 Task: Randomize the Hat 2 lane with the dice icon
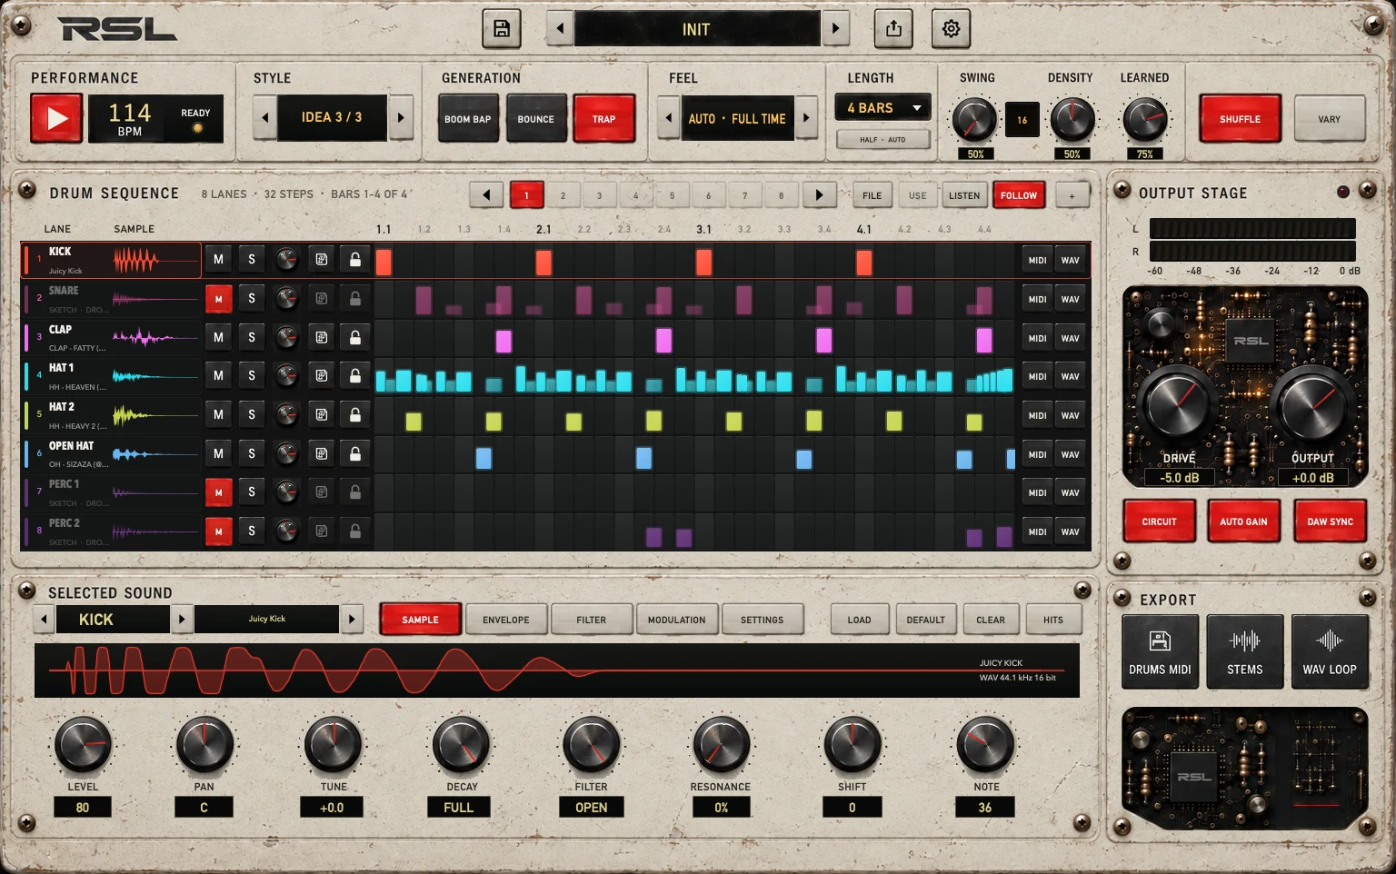[x=321, y=414]
